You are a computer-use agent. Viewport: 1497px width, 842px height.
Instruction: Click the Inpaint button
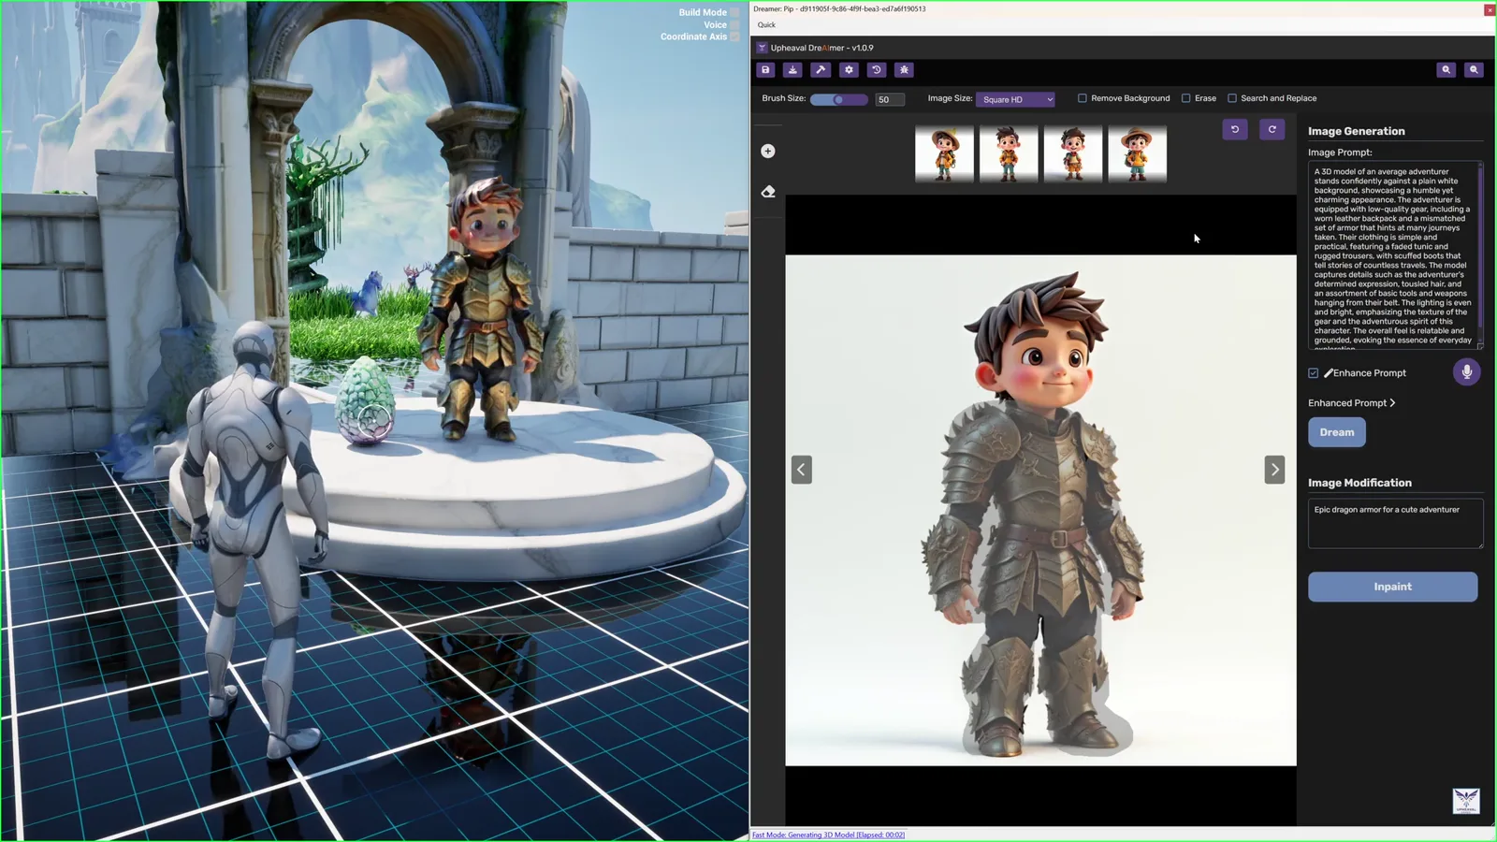(x=1393, y=587)
